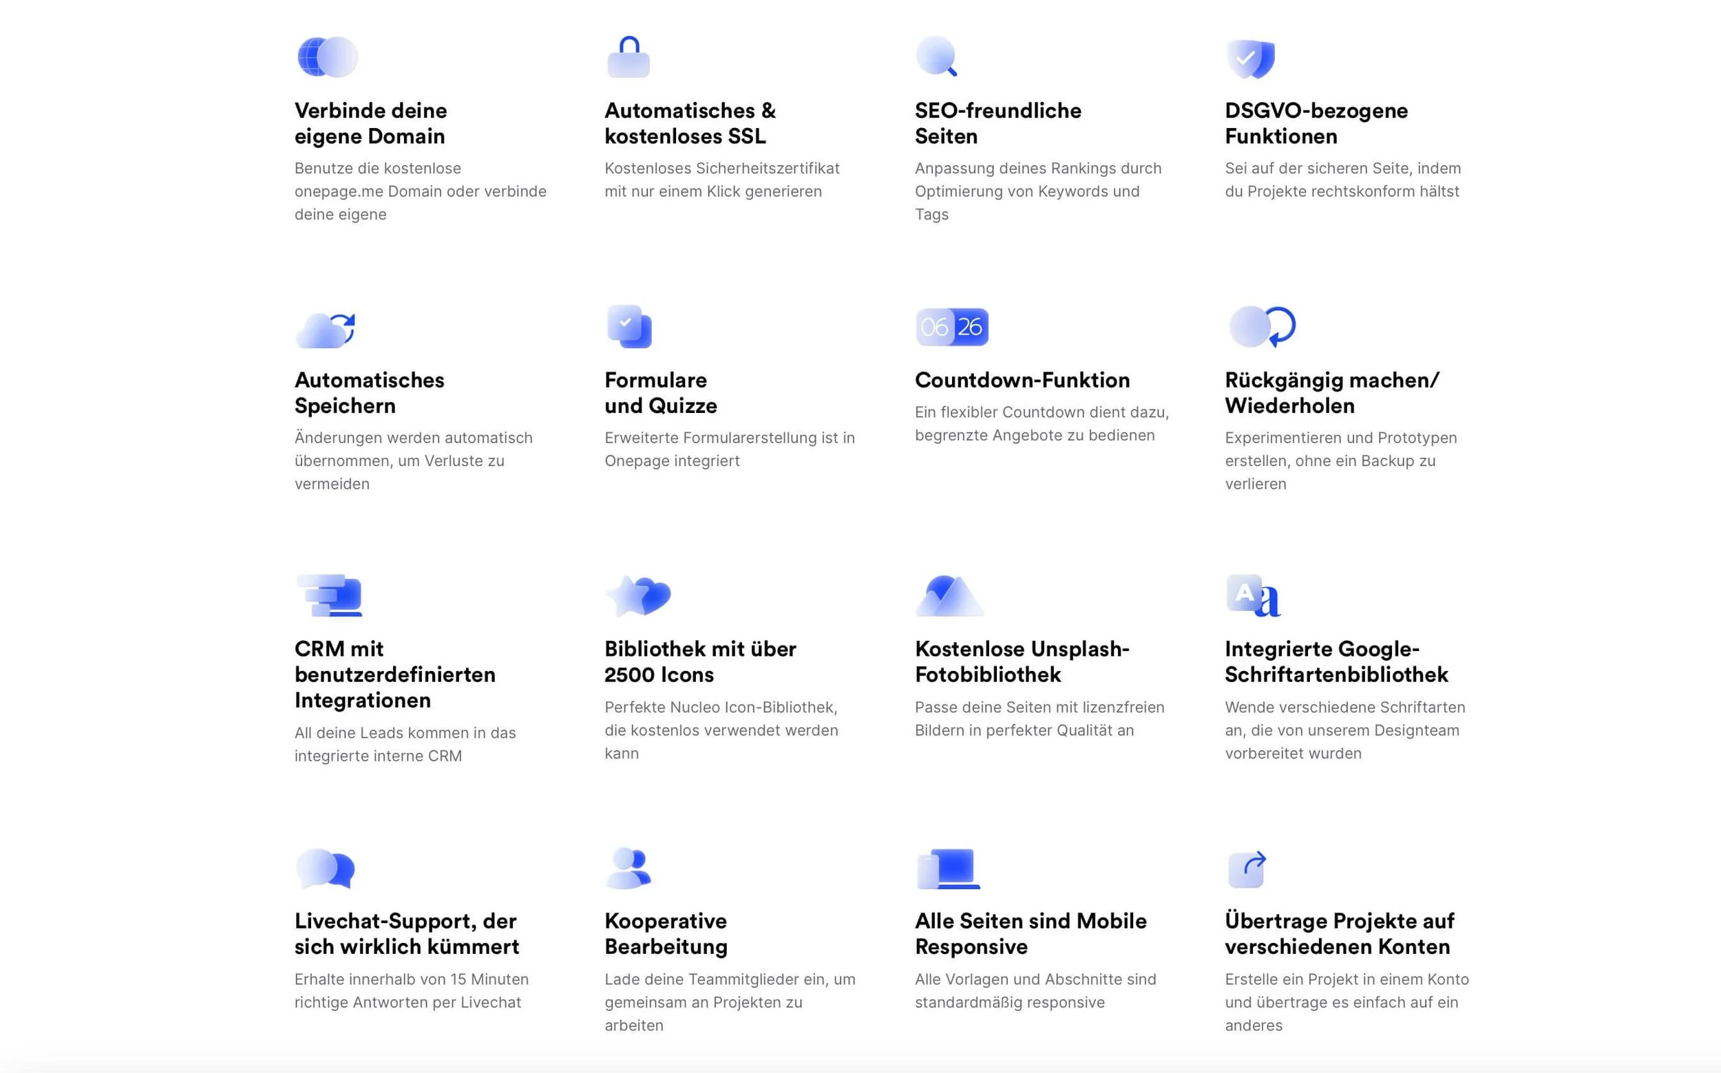Click the 'Countdown-Funktion' heading

pyautogui.click(x=1022, y=380)
